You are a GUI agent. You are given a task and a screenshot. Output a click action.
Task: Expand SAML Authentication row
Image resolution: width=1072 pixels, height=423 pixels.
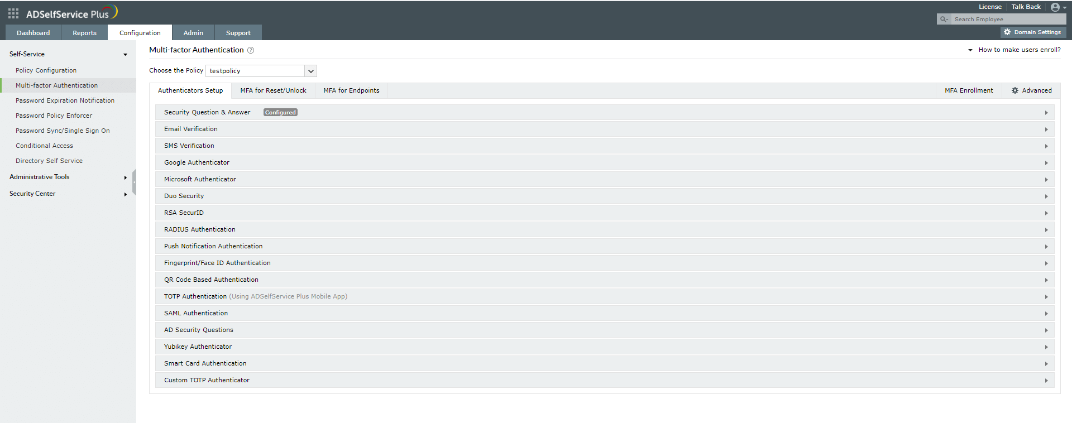[605, 313]
